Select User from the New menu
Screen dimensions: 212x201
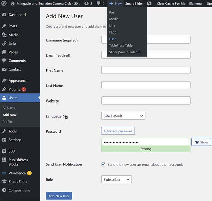(112, 39)
